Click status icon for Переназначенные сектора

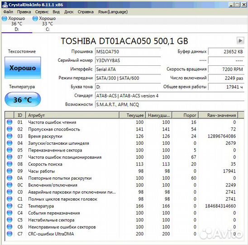coord(10,150)
